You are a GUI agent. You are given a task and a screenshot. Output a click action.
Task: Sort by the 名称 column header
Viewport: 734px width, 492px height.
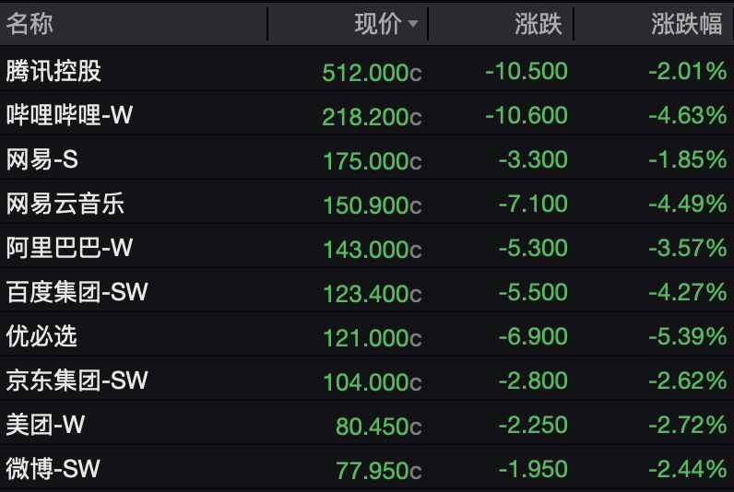click(30, 24)
